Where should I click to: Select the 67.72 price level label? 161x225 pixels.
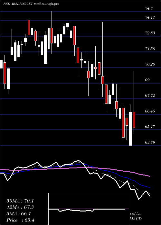point(150,95)
